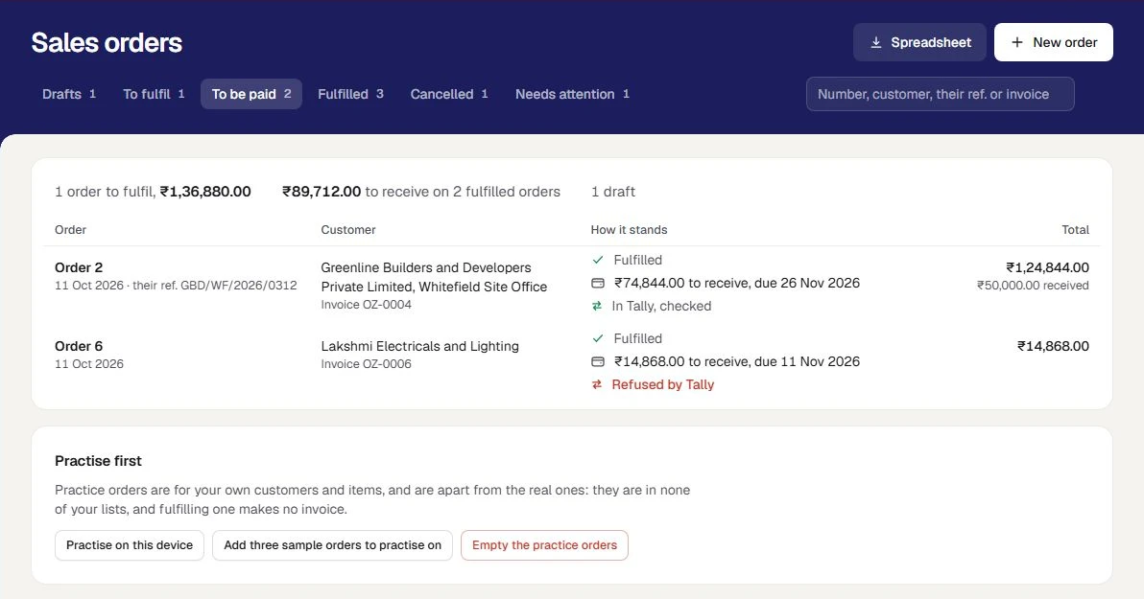Open Order 2 row title
1144x599 pixels.
79,267
